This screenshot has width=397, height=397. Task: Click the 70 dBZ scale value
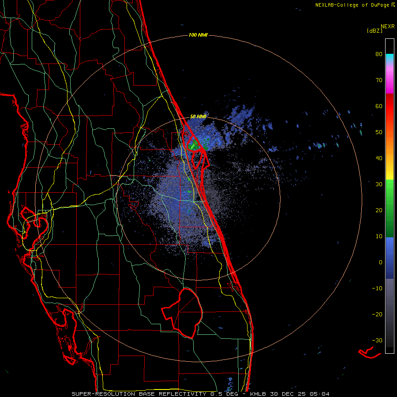tap(379, 80)
